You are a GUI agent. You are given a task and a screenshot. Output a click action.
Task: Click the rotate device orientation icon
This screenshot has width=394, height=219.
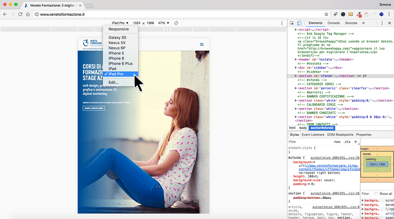[176, 23]
